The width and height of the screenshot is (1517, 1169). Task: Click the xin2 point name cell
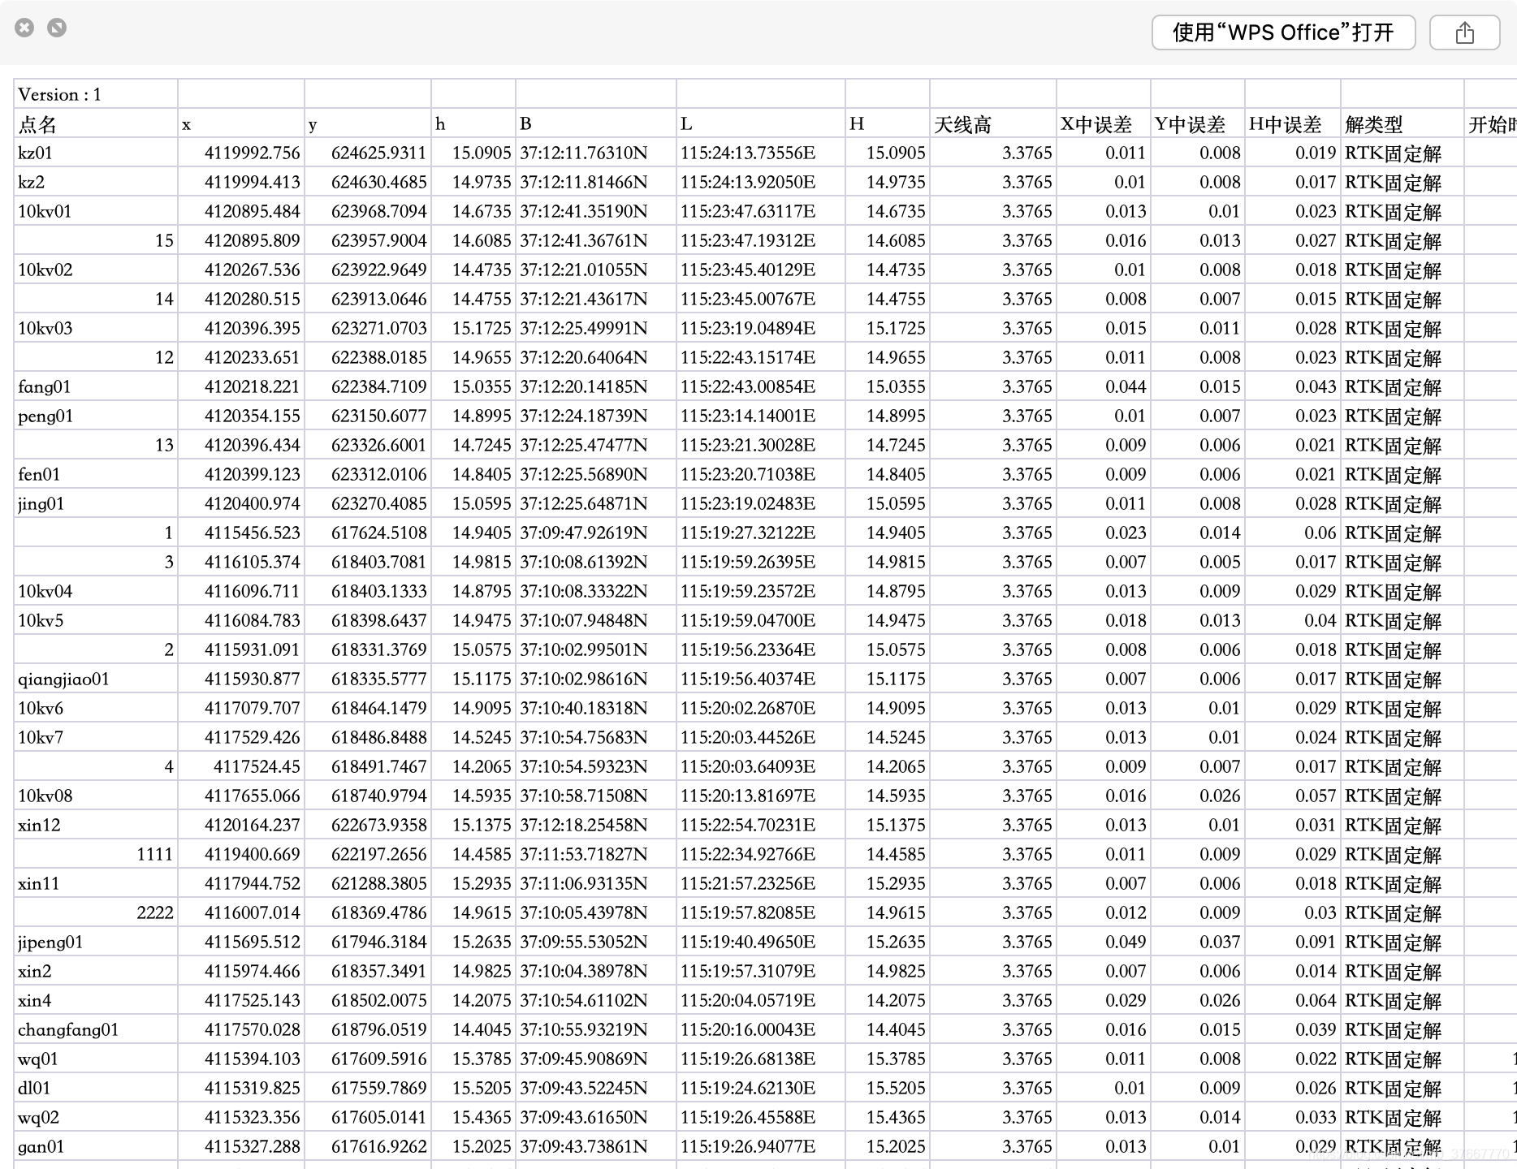point(96,971)
